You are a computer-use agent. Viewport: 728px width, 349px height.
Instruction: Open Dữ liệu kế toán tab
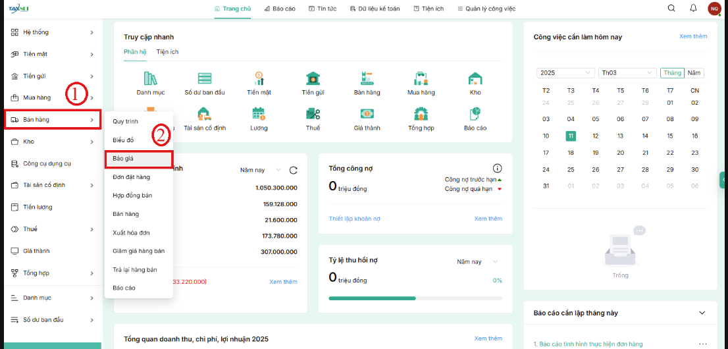pos(375,9)
